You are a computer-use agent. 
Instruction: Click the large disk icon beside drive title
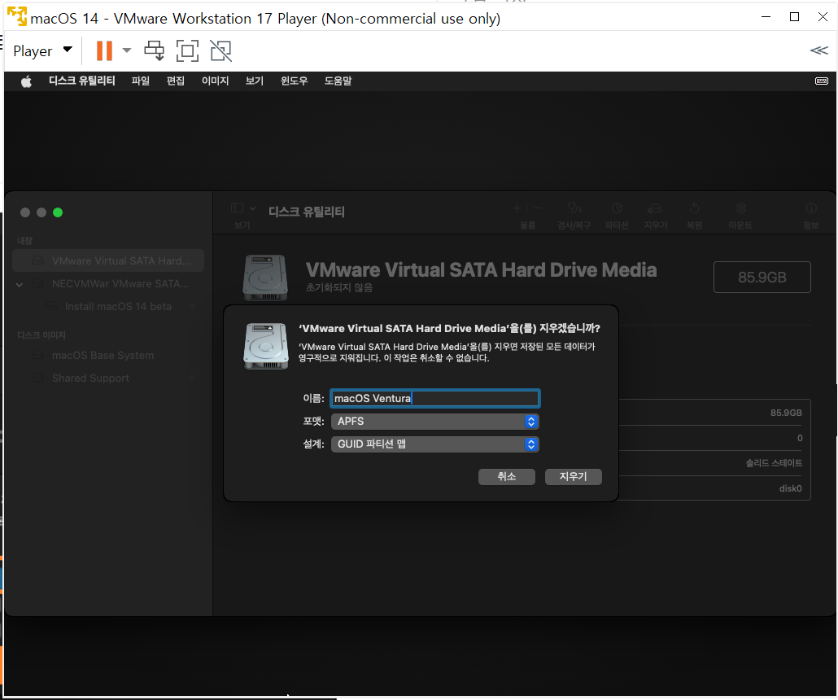265,278
